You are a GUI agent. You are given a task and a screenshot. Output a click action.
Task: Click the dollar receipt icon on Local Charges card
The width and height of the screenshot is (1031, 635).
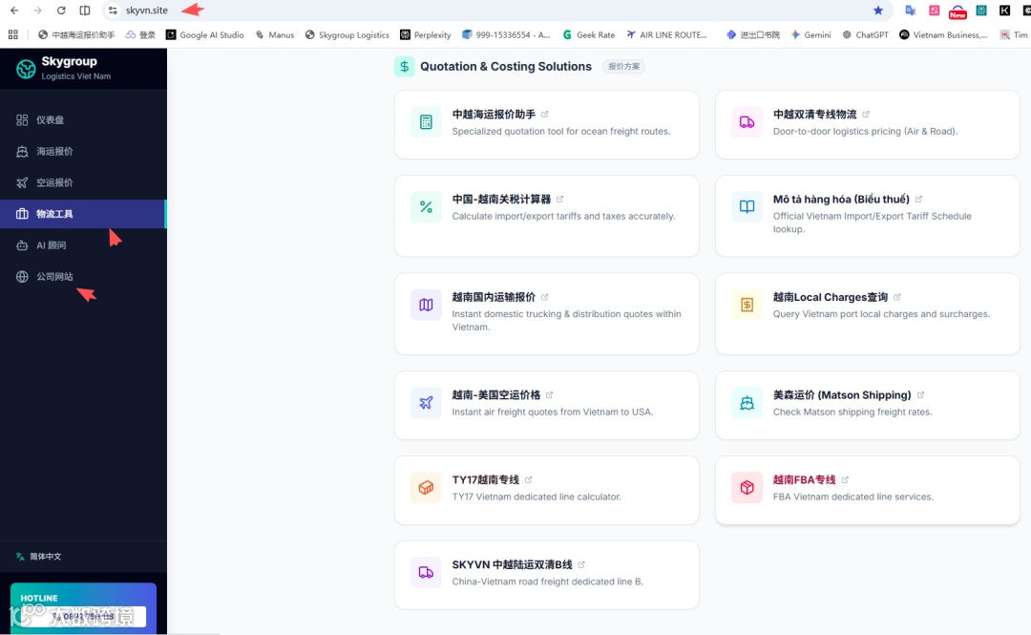tap(747, 306)
